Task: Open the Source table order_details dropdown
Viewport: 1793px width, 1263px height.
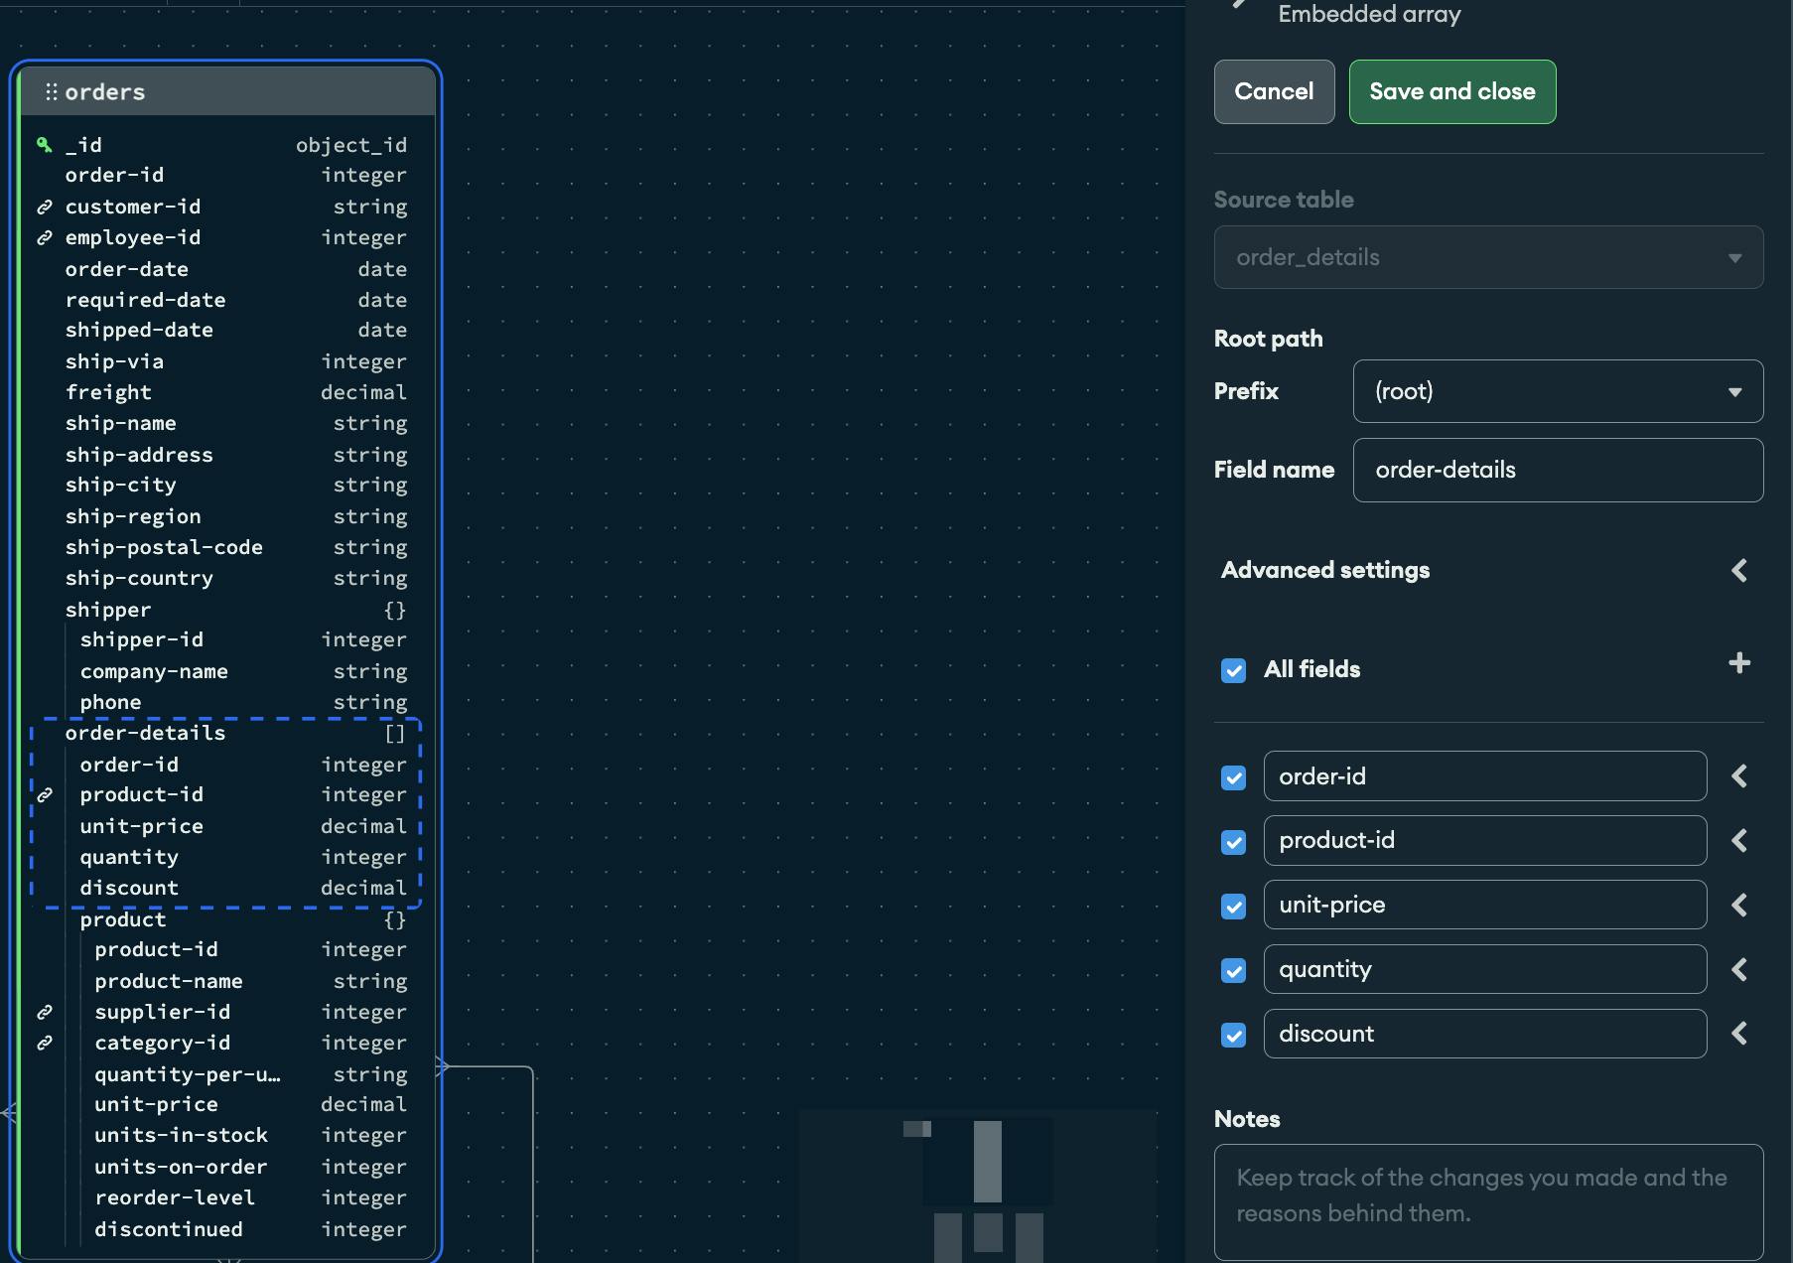Action: tap(1488, 257)
